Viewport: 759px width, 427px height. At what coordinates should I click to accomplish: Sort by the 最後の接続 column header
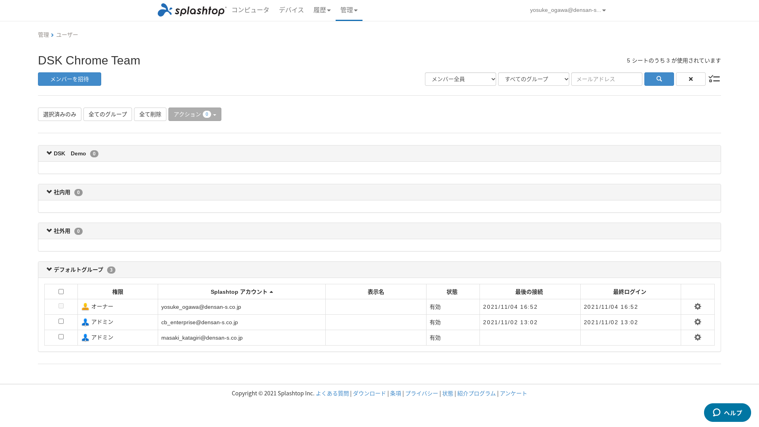[529, 292]
